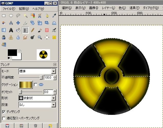163x128 pixels.
Task: Disable the ディザリング checkbox
Action: 4,112
